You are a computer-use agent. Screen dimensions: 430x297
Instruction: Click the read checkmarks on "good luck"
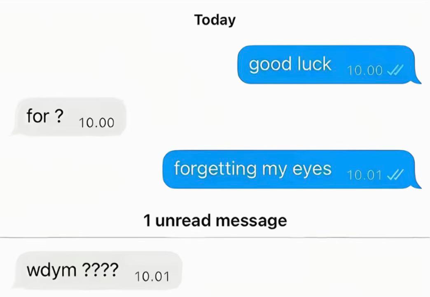coord(395,70)
